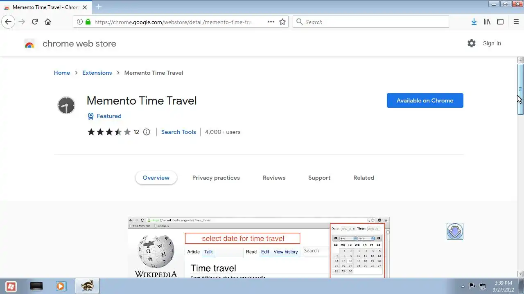Image resolution: width=524 pixels, height=294 pixels.
Task: Switch to Privacy practices tab
Action: pos(216,178)
